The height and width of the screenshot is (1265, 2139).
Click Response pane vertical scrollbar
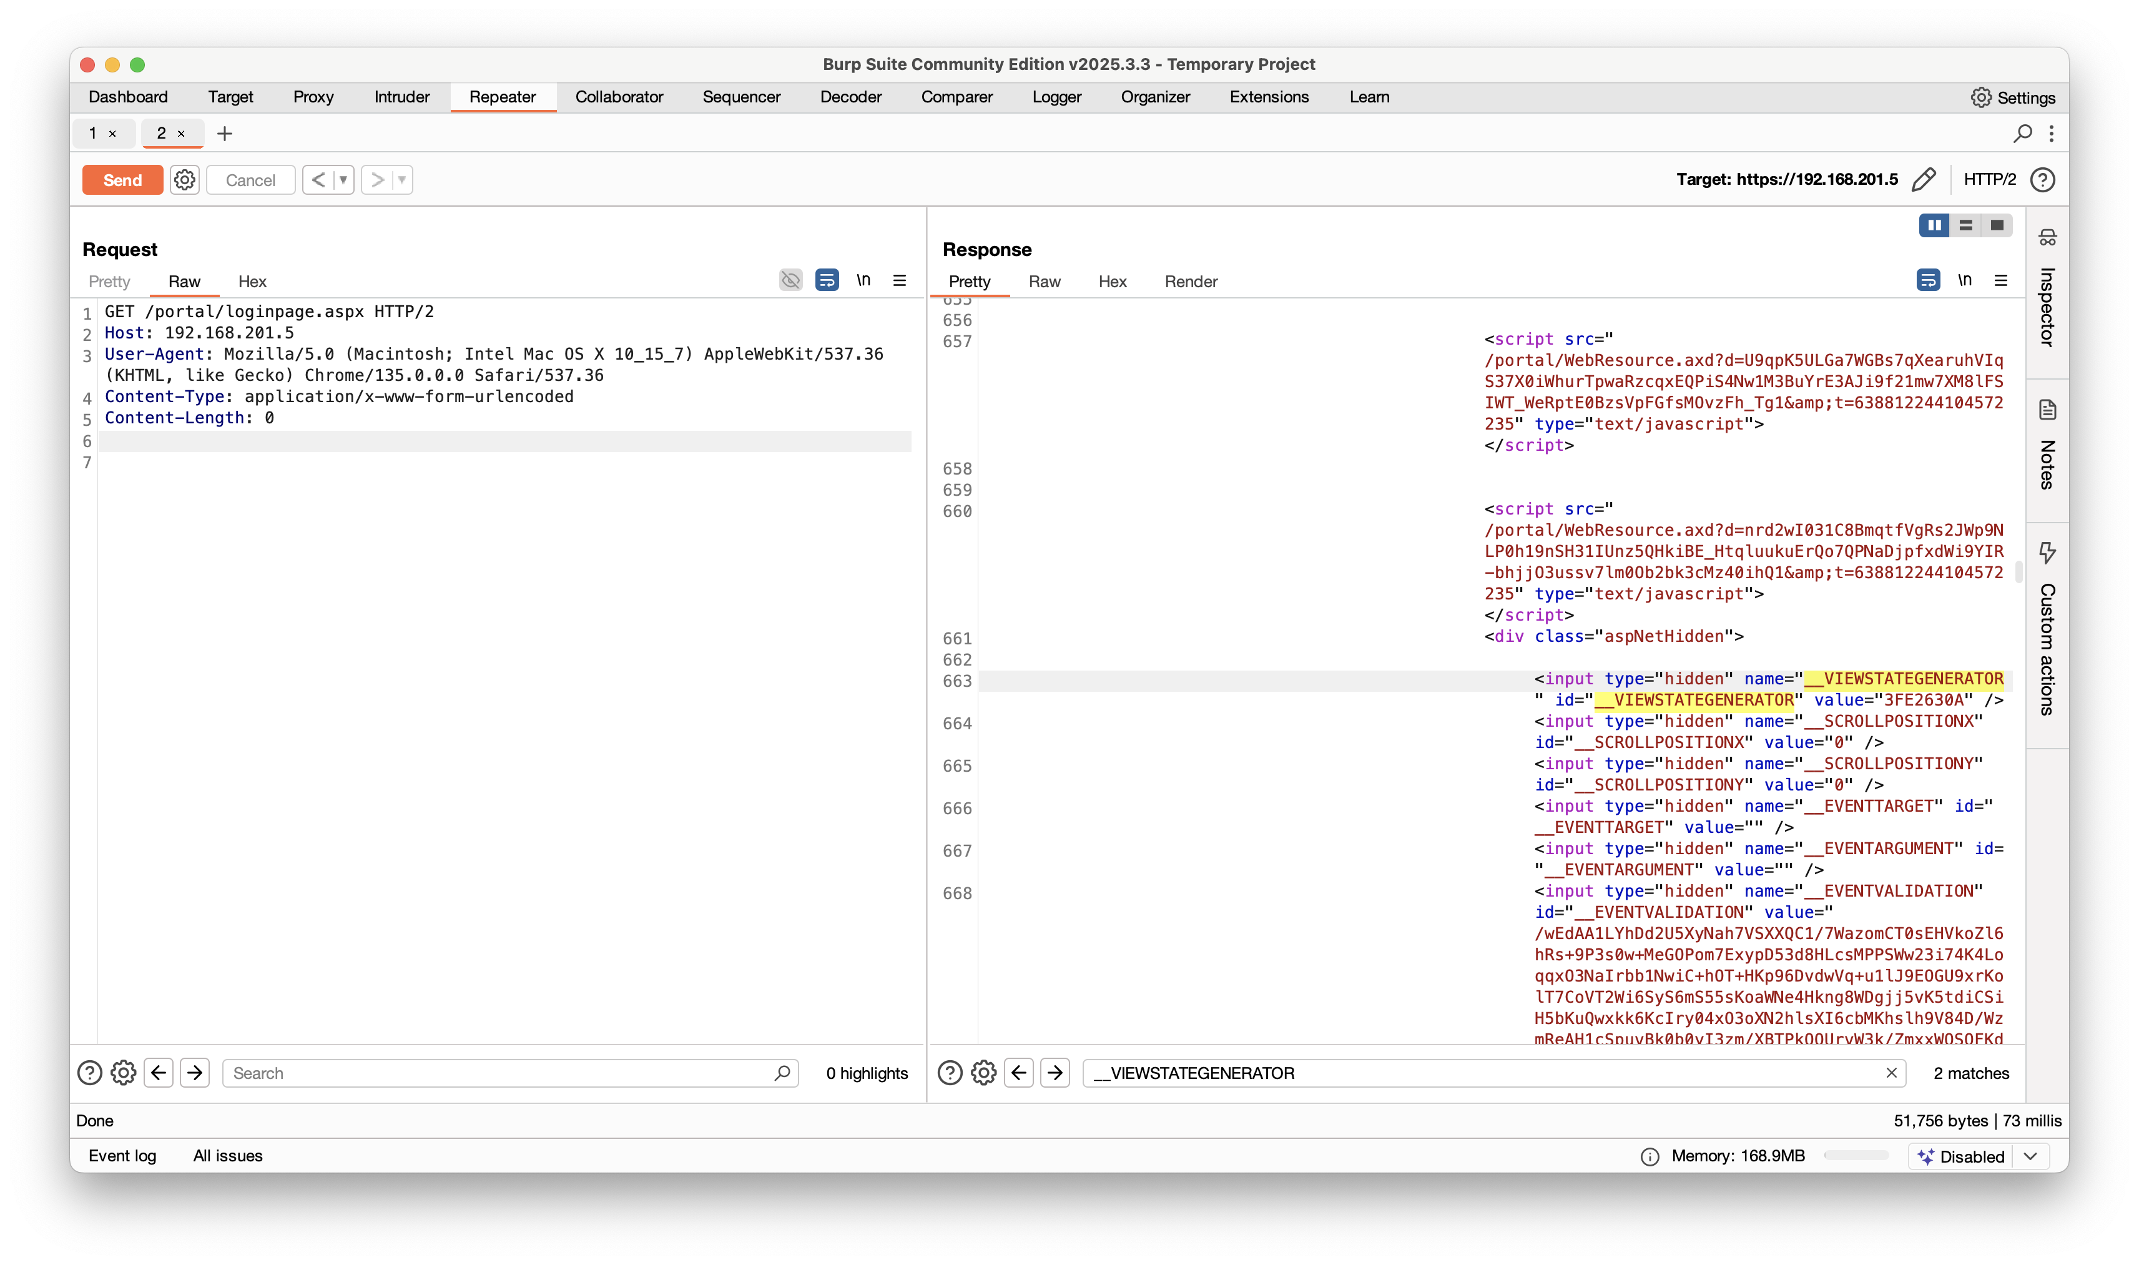tap(2019, 571)
